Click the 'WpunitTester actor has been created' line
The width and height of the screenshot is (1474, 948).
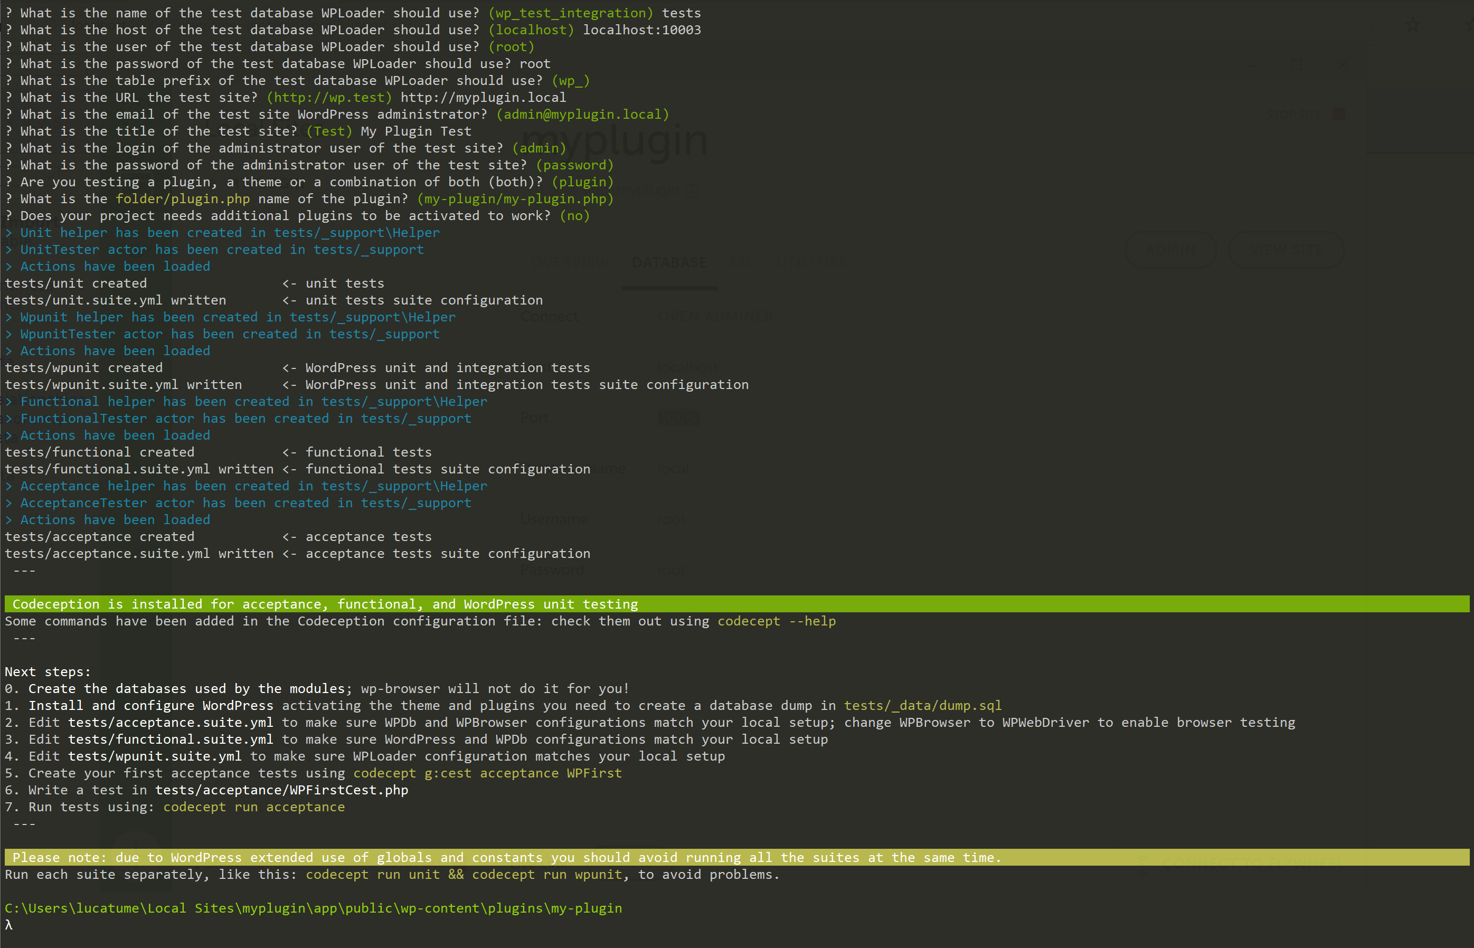pyautogui.click(x=222, y=334)
